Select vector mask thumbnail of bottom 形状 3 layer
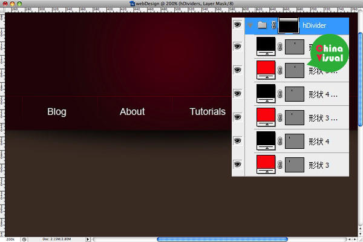Viewport: 363px width, 242px height. (295, 165)
